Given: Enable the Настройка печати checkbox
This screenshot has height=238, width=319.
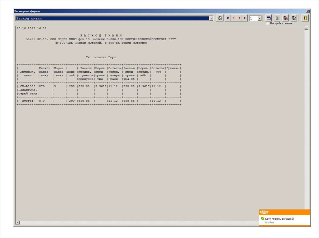Looking at the screenshot, I should [267, 23].
